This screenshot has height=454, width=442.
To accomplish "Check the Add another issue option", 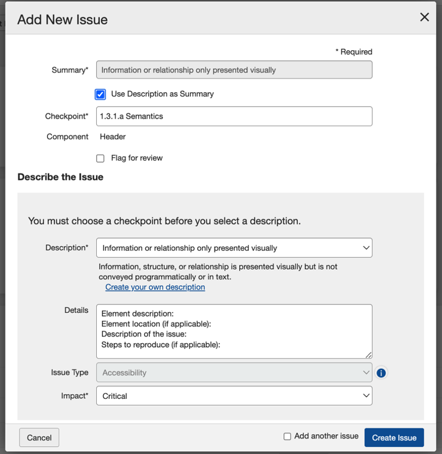I will pyautogui.click(x=287, y=435).
